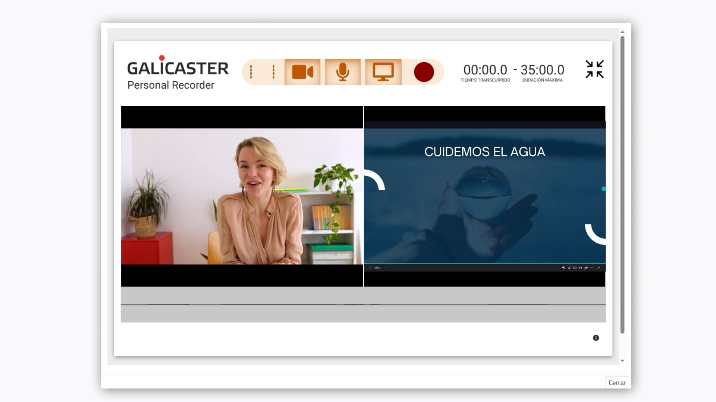Click the second dashed toolbar divider

(x=274, y=72)
